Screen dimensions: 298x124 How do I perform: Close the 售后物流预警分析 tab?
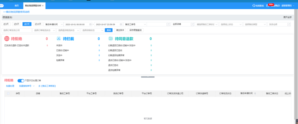coord(43,6)
